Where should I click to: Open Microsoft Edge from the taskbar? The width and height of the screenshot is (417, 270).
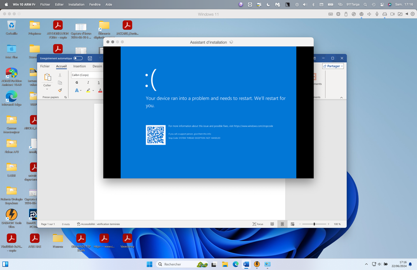235,264
